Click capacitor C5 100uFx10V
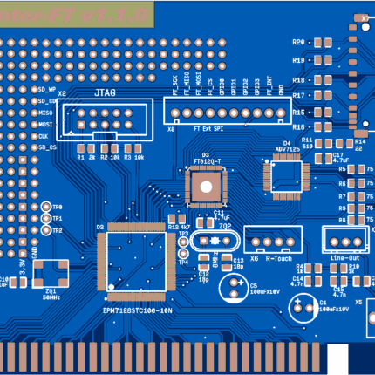 coord(234,288)
